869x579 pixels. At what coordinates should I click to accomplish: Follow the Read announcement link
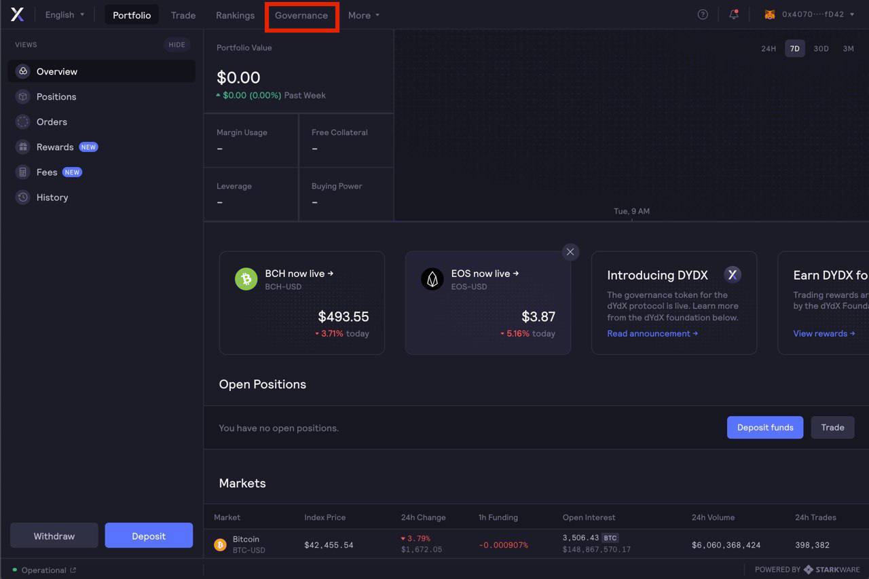tap(652, 333)
